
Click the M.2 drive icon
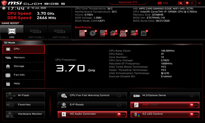point(137,96)
